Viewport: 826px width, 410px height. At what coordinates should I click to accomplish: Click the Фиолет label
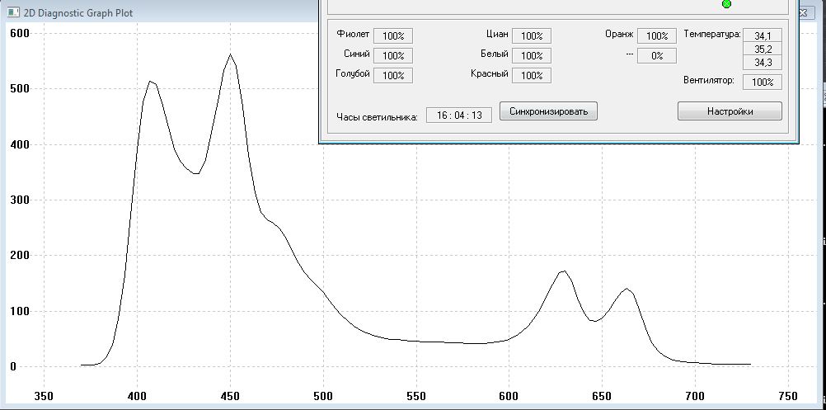pos(353,35)
